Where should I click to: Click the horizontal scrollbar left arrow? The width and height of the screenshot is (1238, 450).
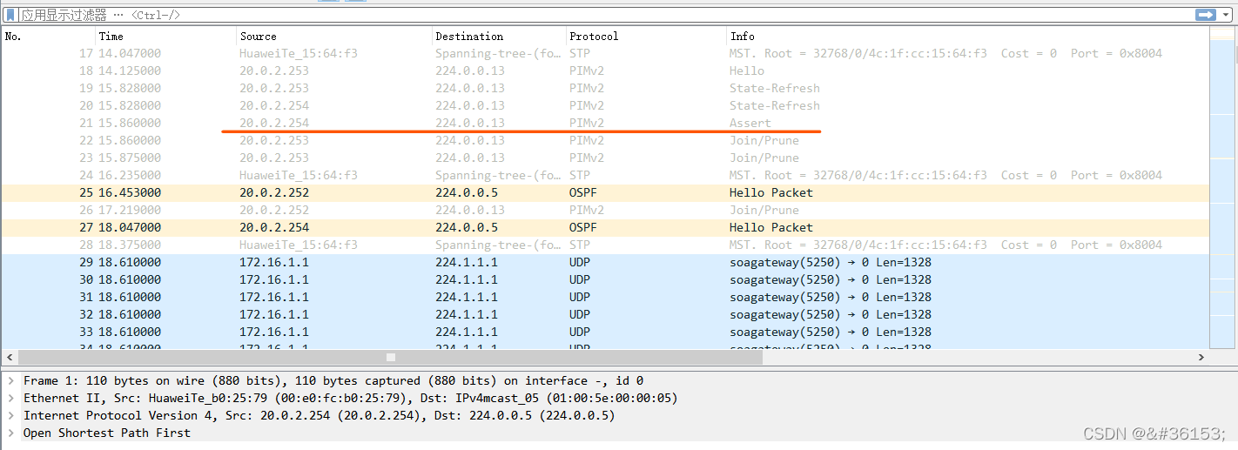[9, 357]
